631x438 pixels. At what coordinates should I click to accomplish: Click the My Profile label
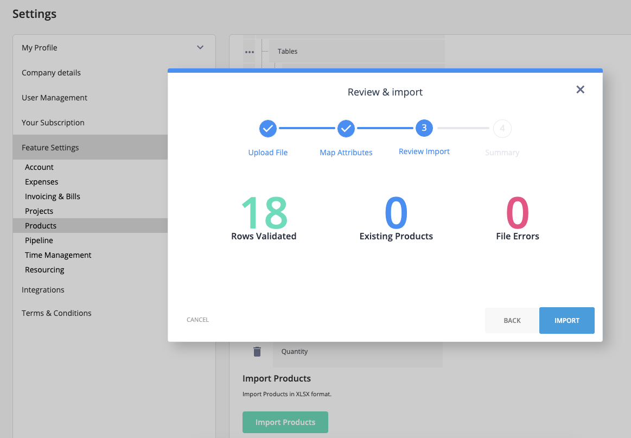point(40,48)
